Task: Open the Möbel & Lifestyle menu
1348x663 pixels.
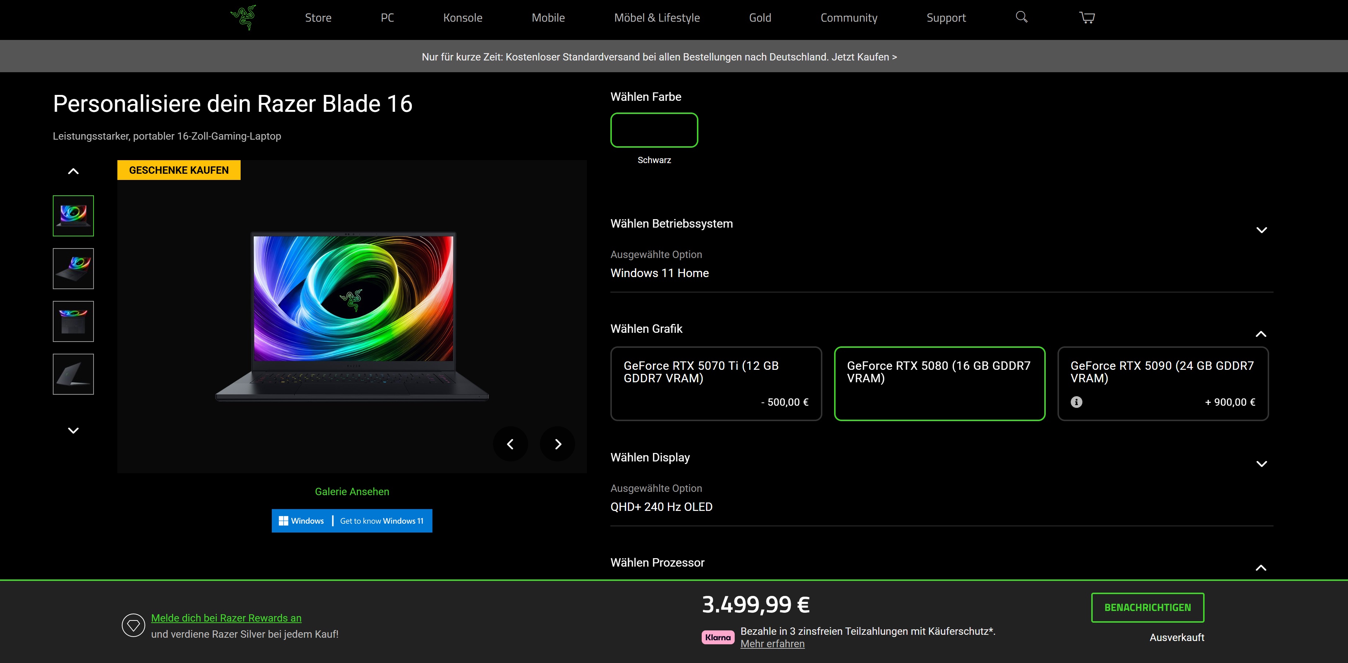Action: tap(656, 18)
